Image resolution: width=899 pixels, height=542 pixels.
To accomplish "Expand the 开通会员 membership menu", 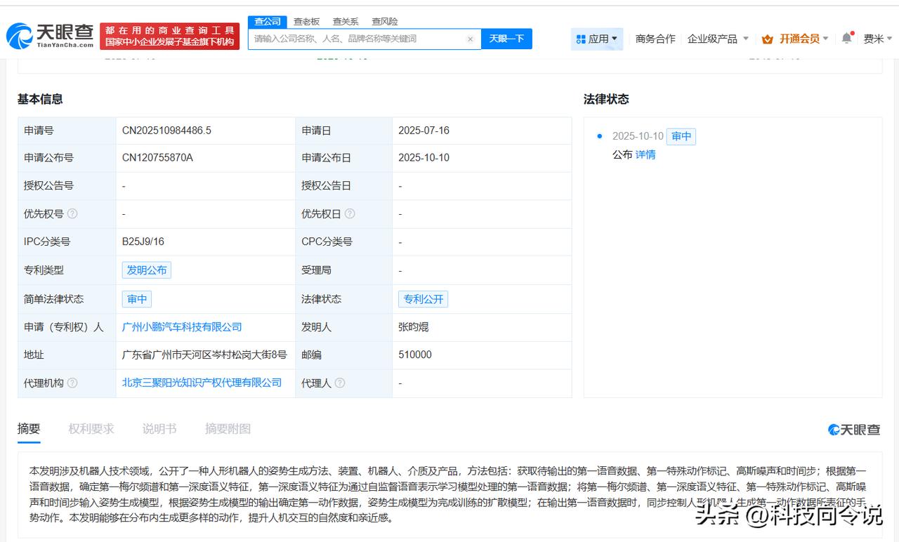I will coord(795,39).
